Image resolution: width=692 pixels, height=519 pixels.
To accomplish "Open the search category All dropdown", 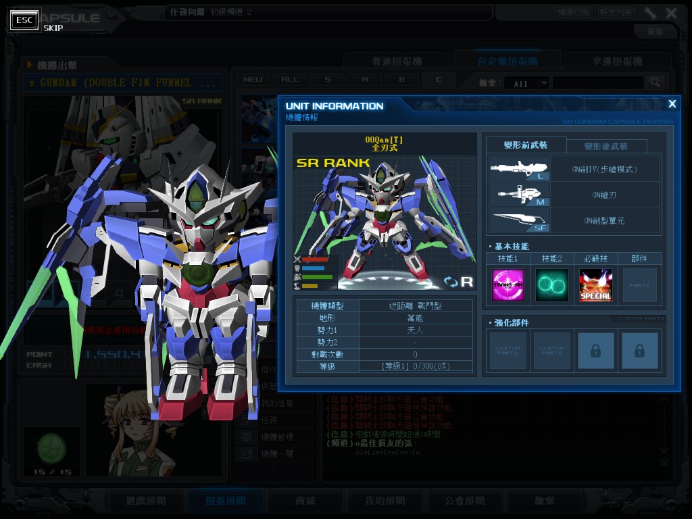I will (526, 83).
